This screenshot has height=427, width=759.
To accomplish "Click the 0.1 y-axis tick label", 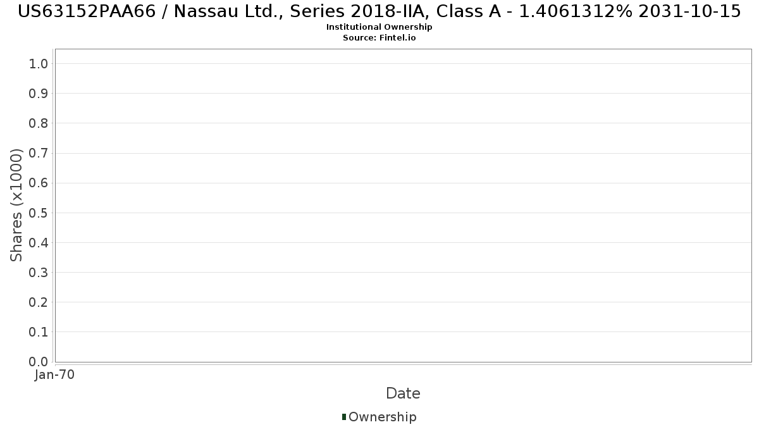I will click(39, 332).
